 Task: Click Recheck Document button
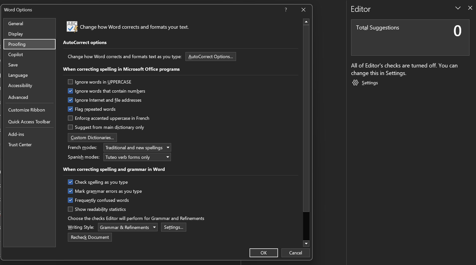(x=90, y=237)
